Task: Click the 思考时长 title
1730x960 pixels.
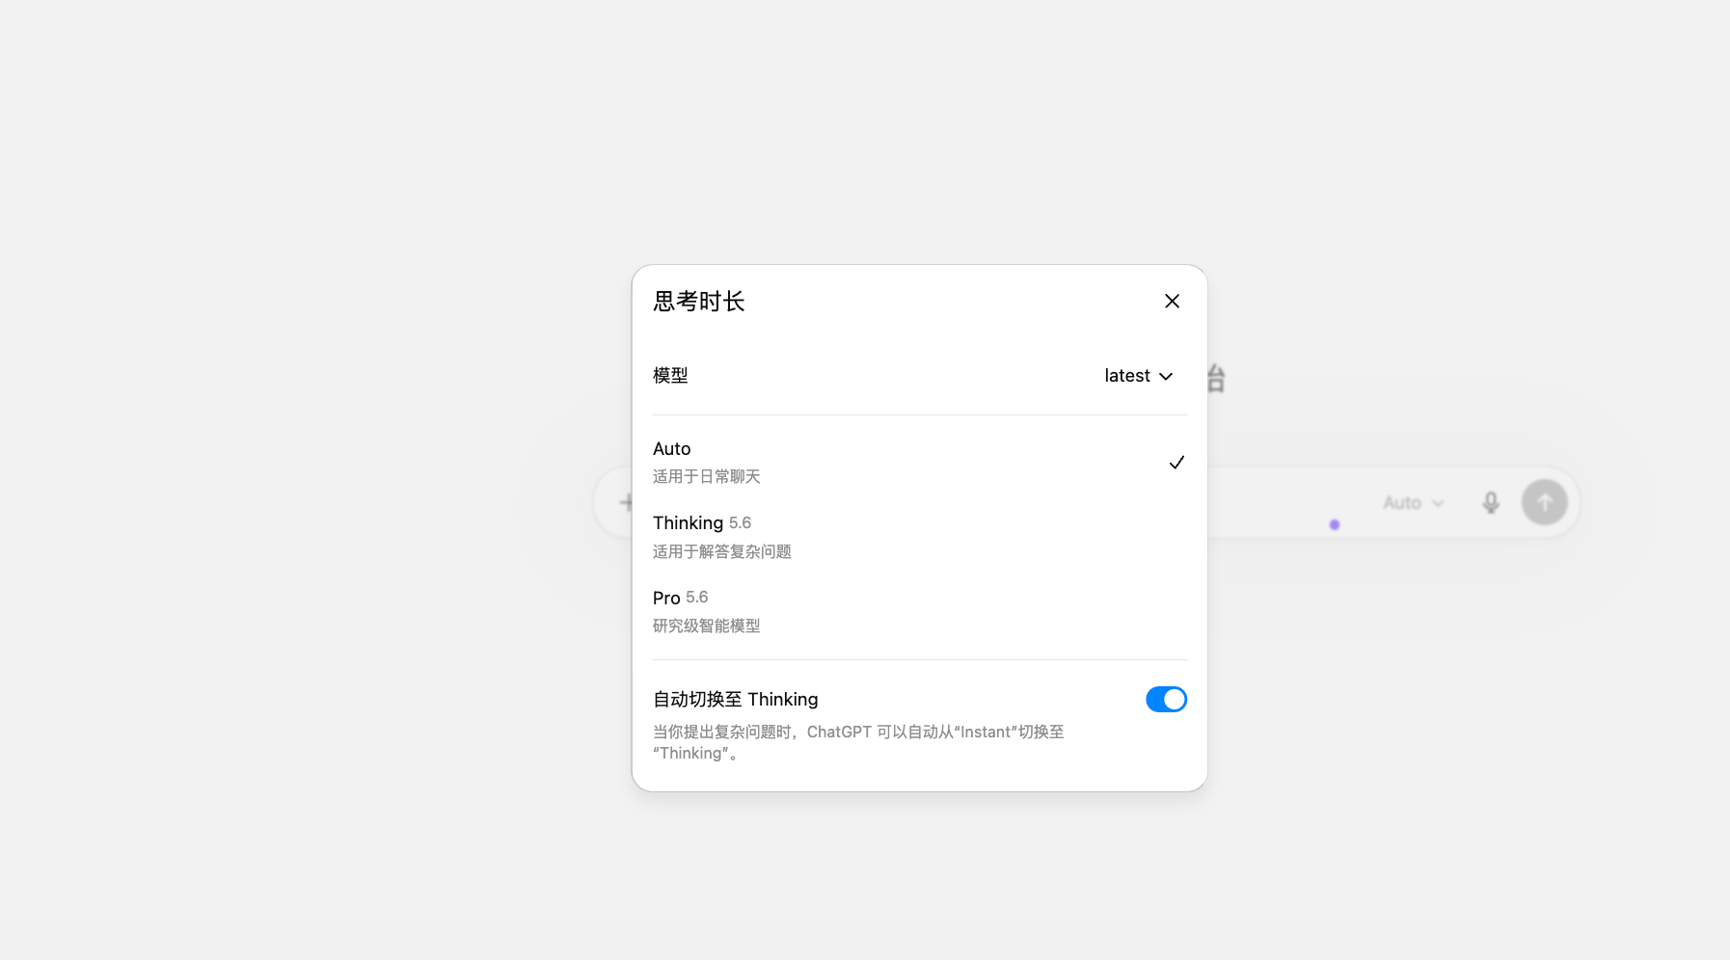Action: [699, 302]
